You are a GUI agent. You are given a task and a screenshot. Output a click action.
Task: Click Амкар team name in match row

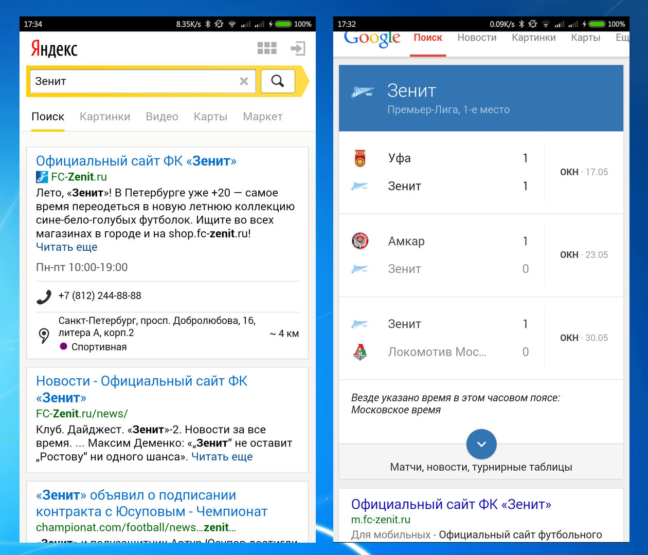tap(406, 241)
